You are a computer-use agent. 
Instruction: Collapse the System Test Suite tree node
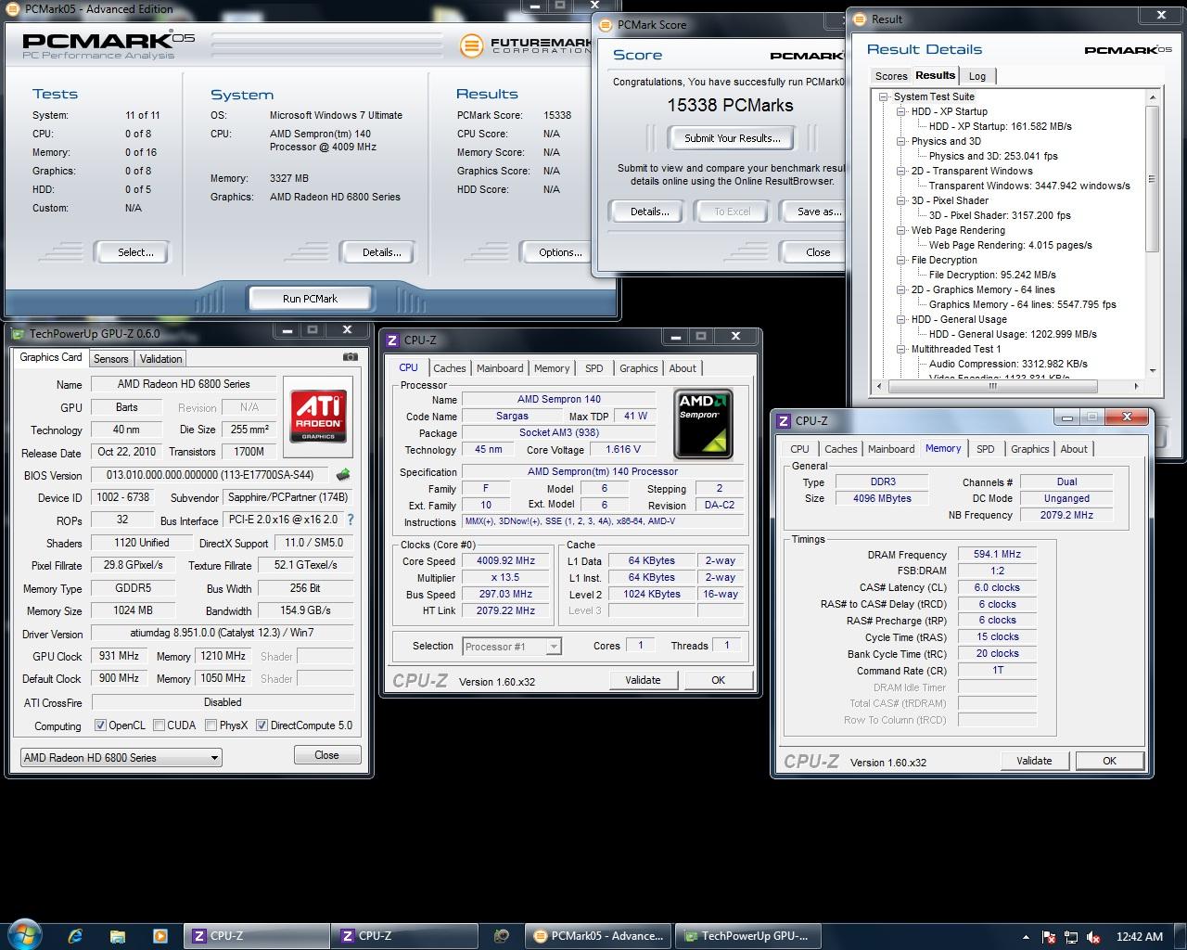click(883, 96)
